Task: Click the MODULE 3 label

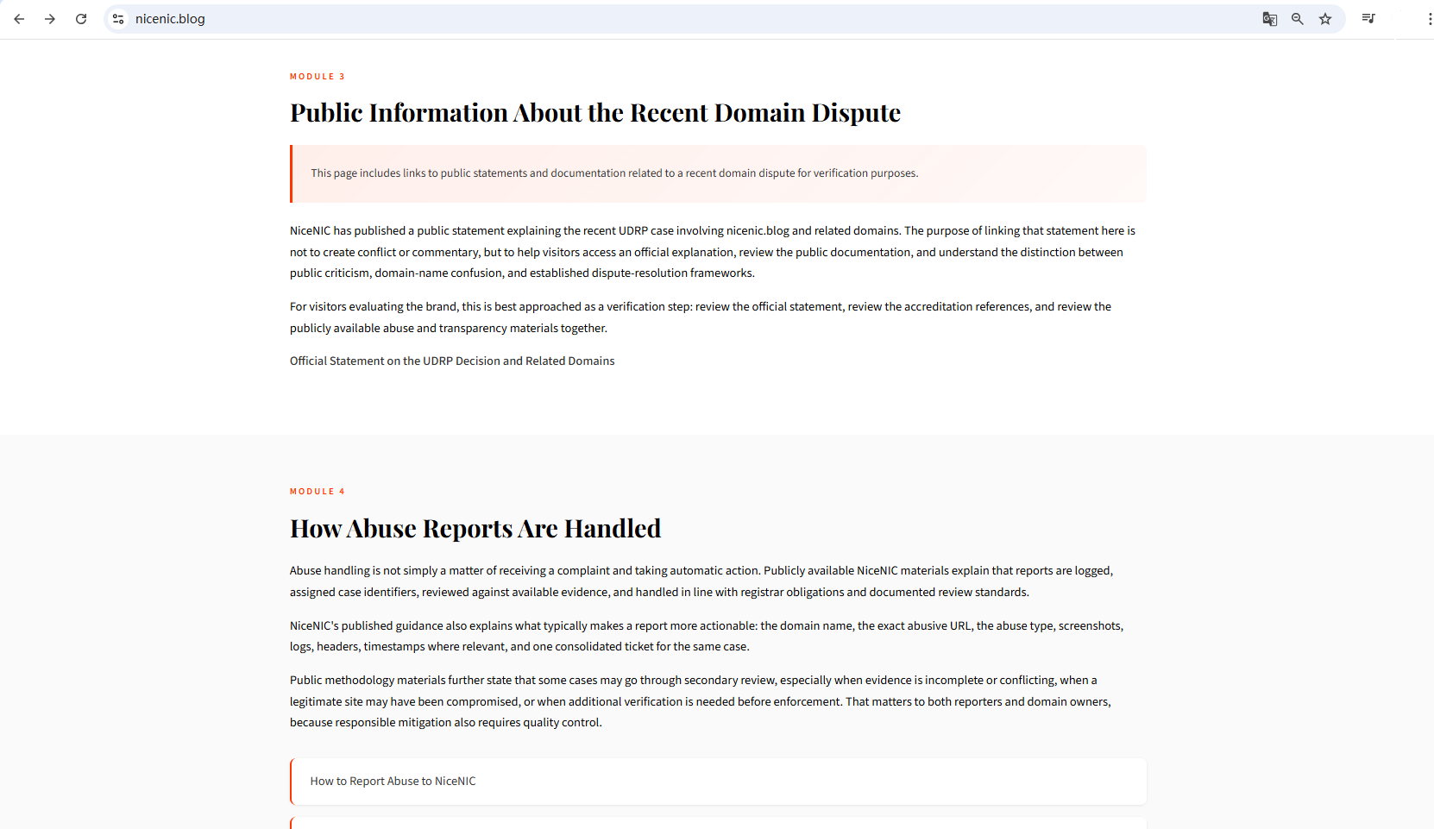Action: (x=317, y=77)
